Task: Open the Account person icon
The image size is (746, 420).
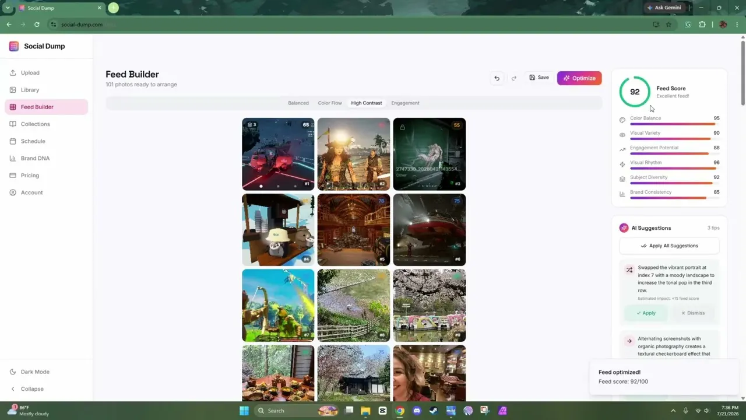Action: click(13, 192)
